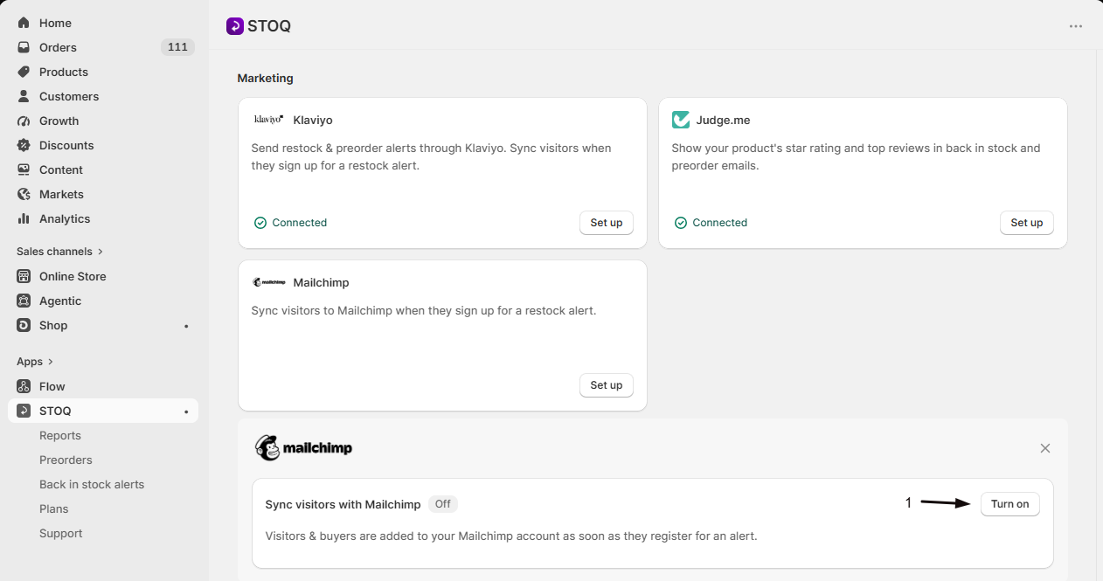
Task: Click the Klaviyo Connected check icon
Action: tap(260, 223)
